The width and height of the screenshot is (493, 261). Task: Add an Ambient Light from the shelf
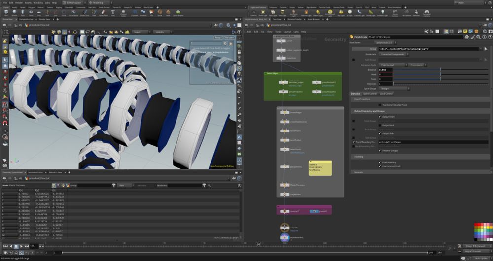(383, 13)
